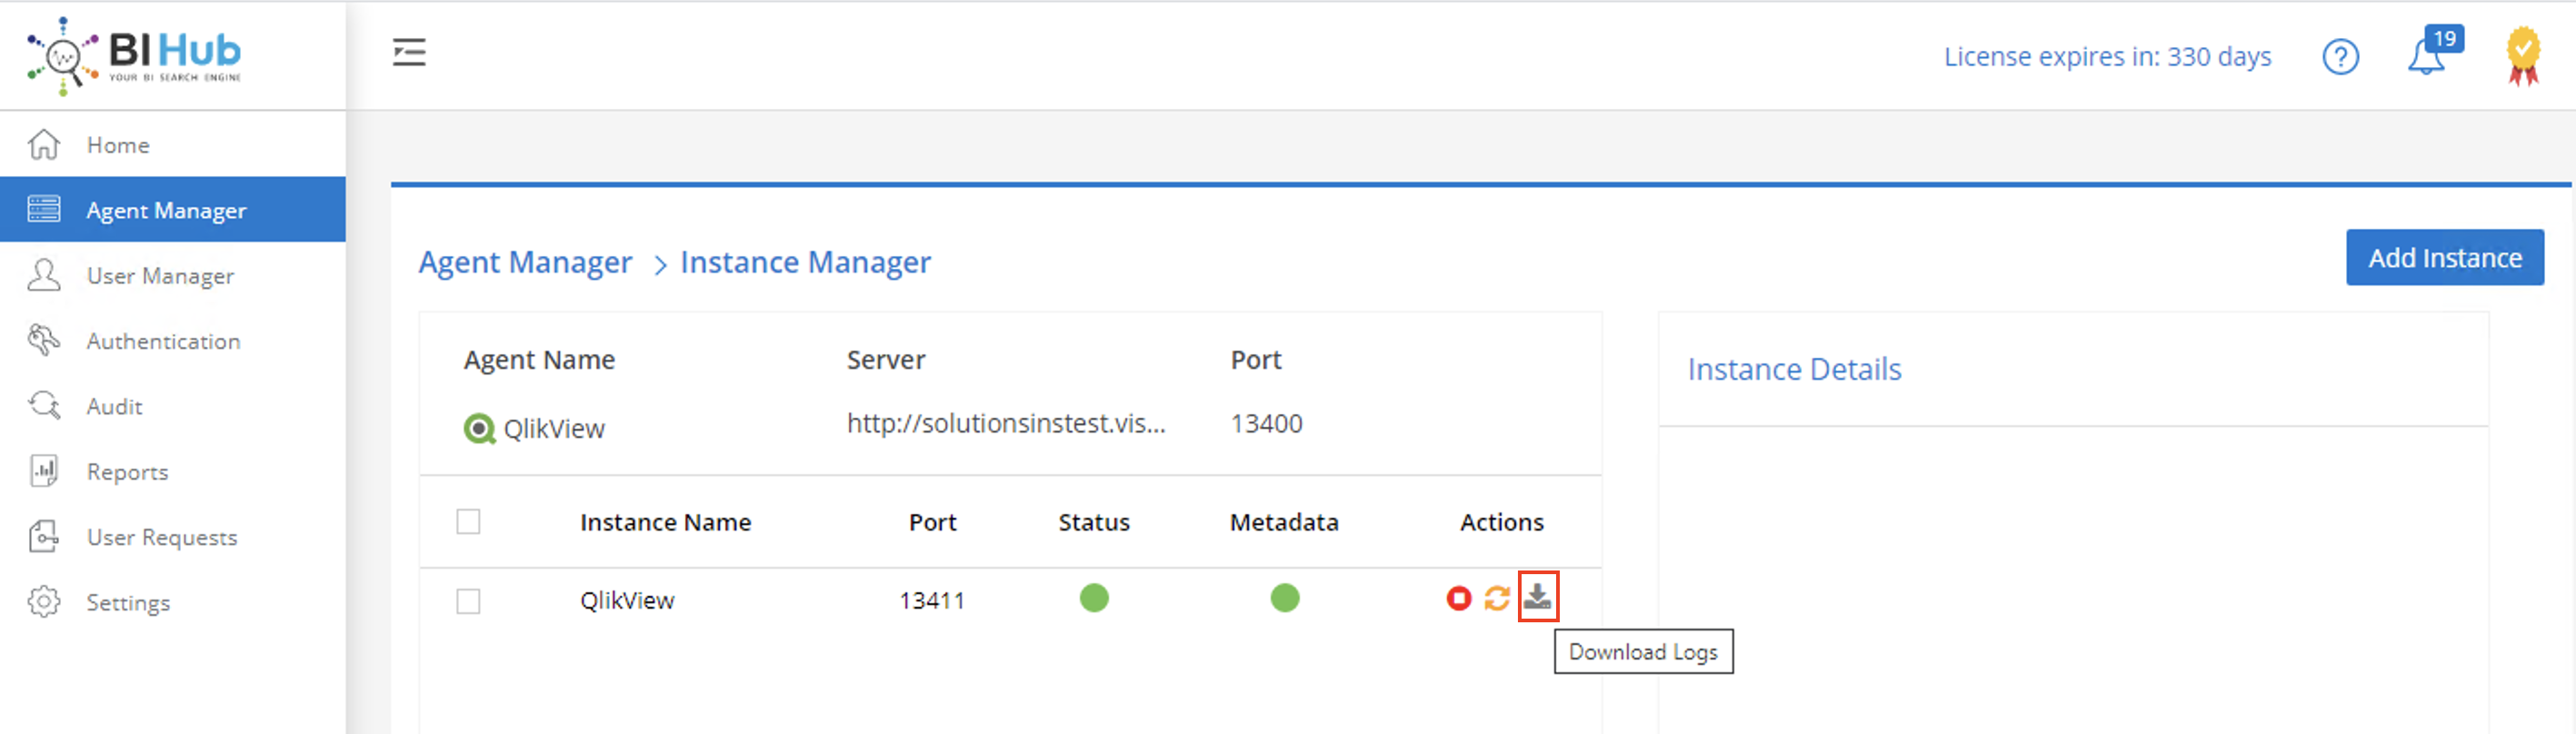Click the instance port value 13411
Screen dimensions: 2576x734
[932, 600]
